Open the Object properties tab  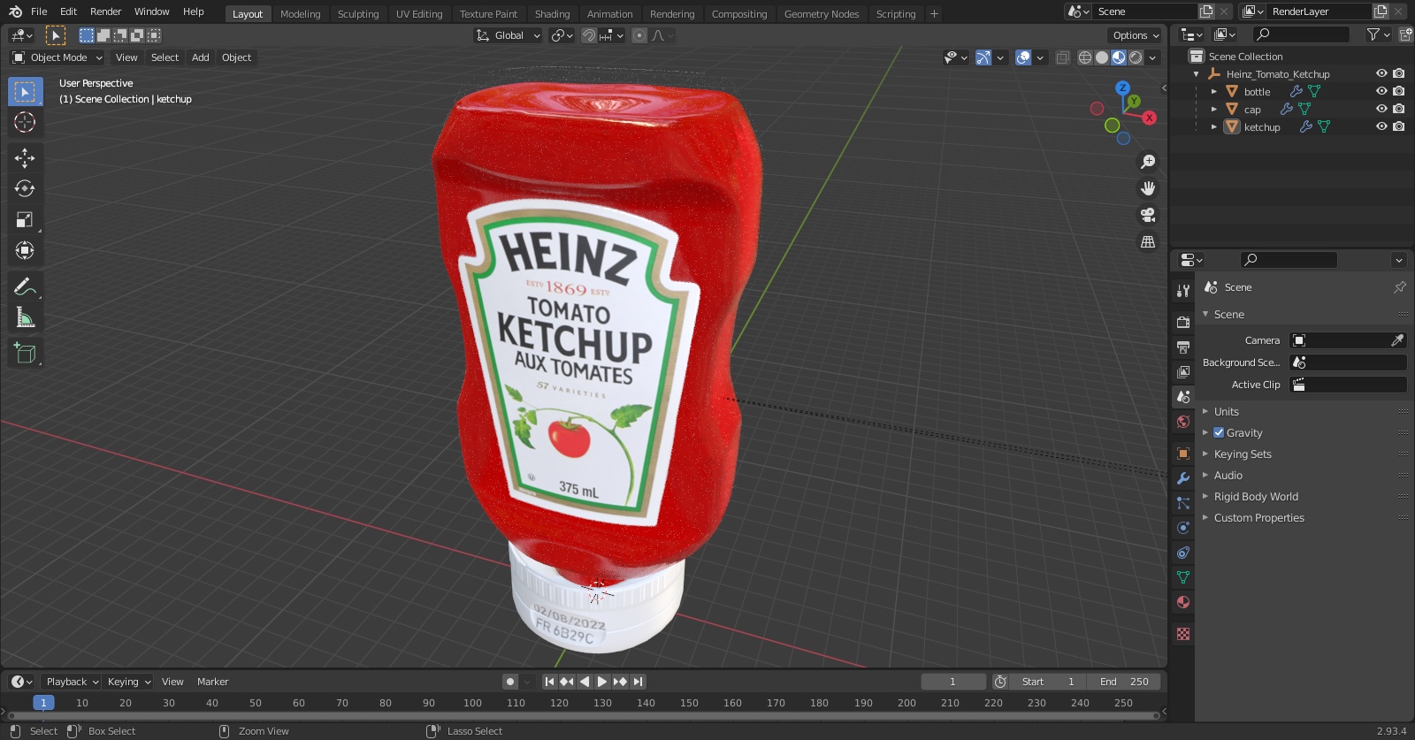pyautogui.click(x=1183, y=453)
